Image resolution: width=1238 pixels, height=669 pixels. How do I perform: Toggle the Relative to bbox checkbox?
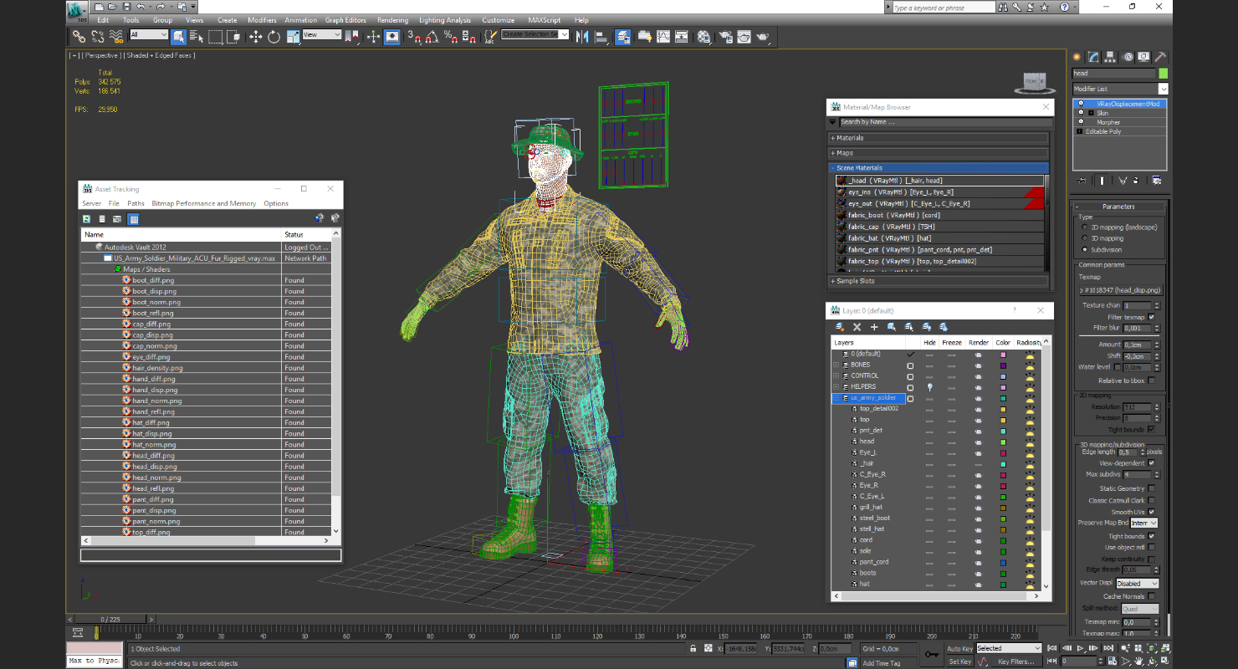[x=1152, y=380]
